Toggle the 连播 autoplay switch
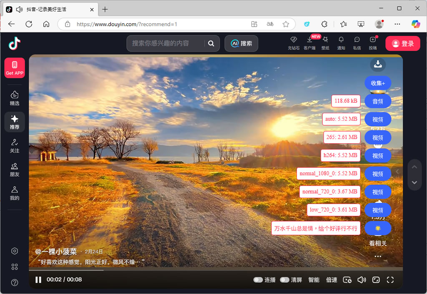427x294 pixels. (x=258, y=280)
